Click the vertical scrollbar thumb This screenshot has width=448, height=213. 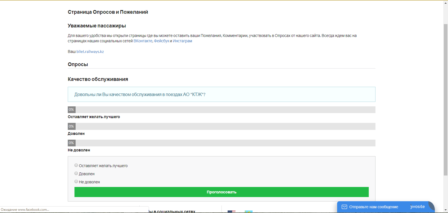(x=446, y=100)
